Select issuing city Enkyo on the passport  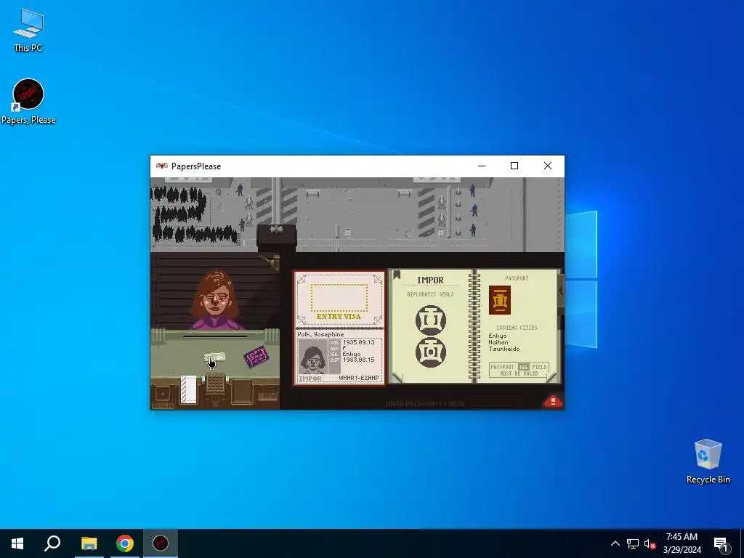pos(352,354)
